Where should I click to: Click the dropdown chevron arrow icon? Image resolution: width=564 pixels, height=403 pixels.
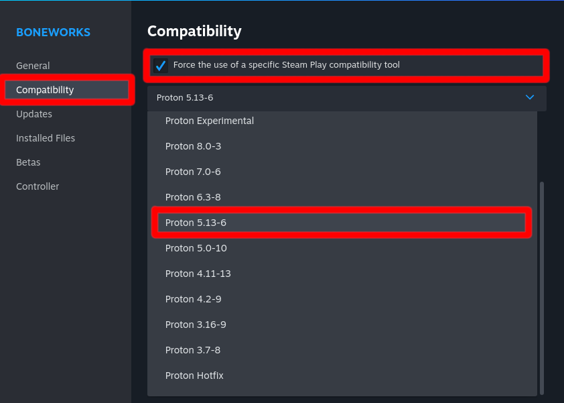(530, 98)
